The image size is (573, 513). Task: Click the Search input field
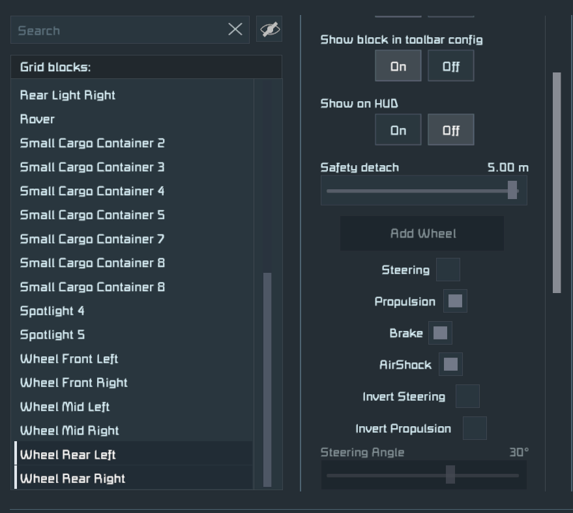121,30
